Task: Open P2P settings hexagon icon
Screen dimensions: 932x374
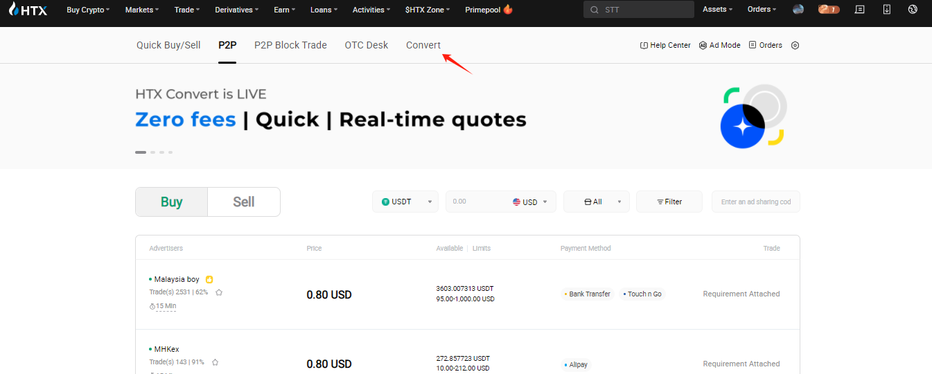Action: (795, 46)
